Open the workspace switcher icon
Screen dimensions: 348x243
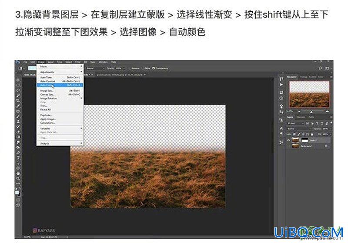pyautogui.click(x=327, y=69)
